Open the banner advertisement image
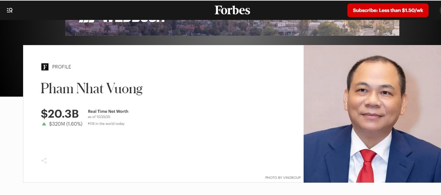441x195 pixels. (232, 28)
